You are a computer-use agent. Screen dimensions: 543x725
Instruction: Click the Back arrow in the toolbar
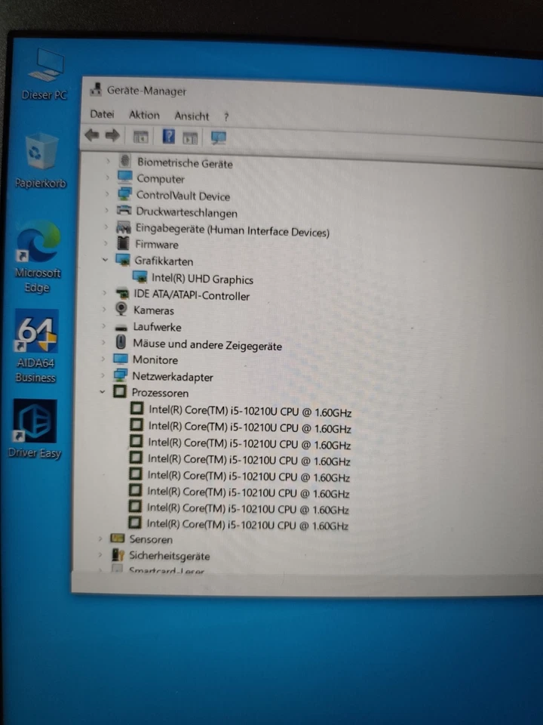tap(92, 135)
